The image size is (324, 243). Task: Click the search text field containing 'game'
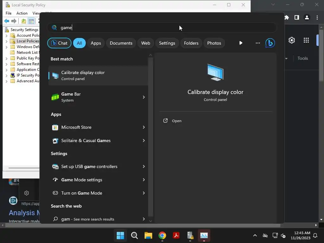162,28
